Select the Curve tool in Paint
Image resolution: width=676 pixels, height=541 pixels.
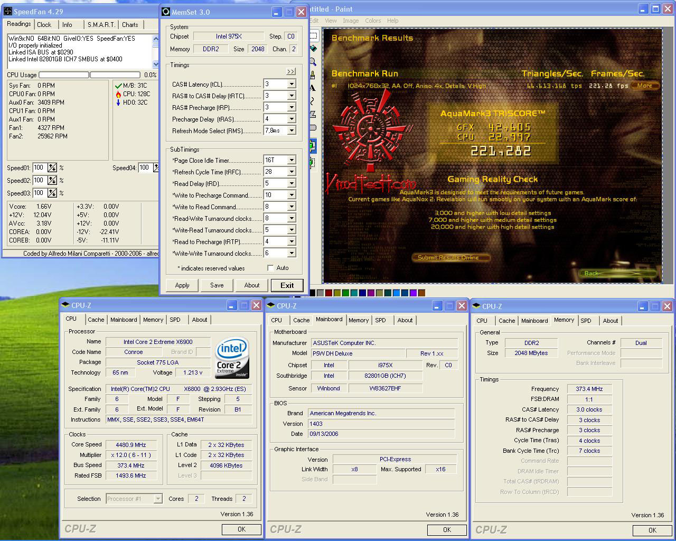pos(313,101)
